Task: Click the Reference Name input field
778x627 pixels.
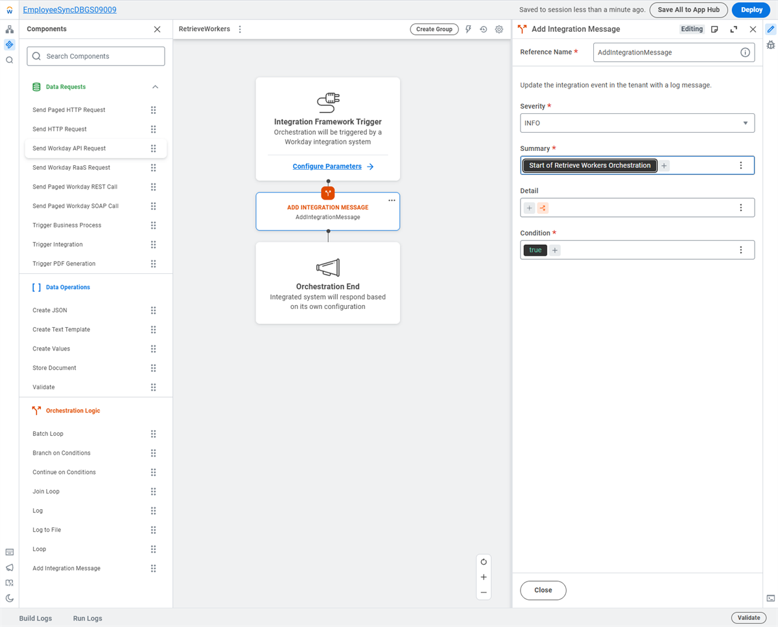Action: 674,52
